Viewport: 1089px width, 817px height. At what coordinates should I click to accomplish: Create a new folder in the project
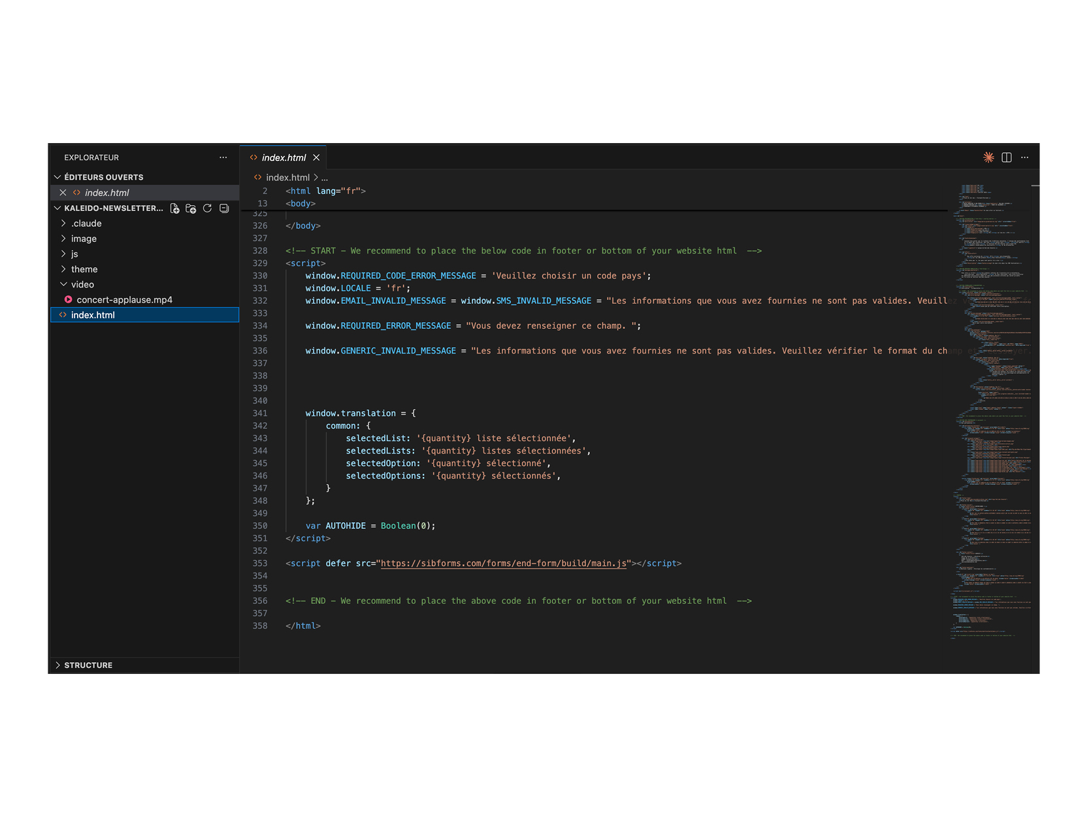pos(191,208)
